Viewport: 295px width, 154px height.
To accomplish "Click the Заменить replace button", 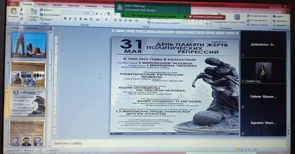I will point(280,21).
